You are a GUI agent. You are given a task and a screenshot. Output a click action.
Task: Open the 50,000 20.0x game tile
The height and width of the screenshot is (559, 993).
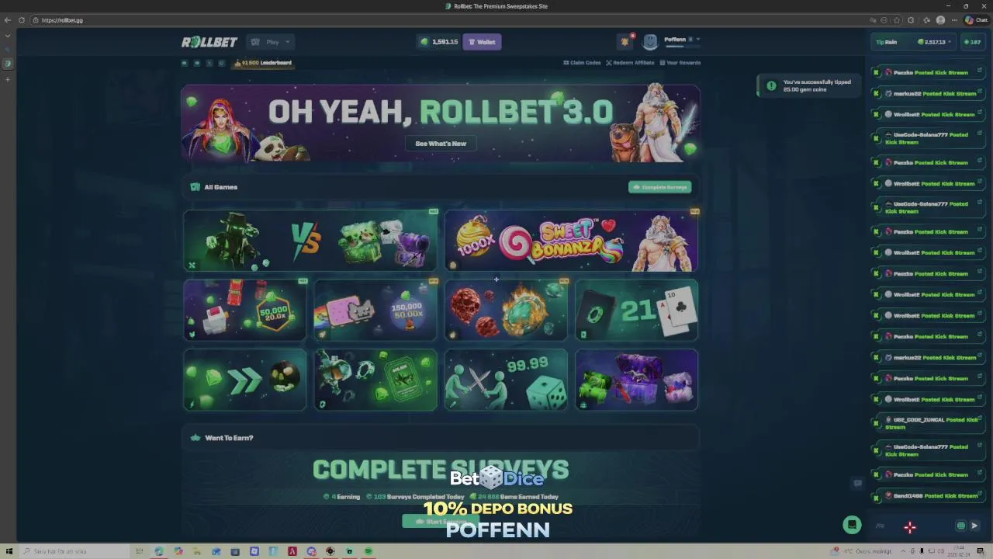[245, 310]
